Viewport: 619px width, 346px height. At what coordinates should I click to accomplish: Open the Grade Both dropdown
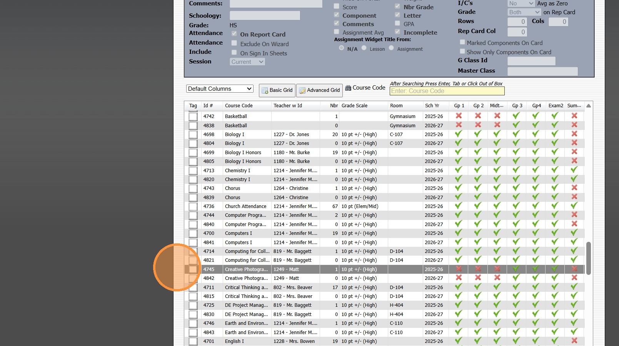(524, 12)
